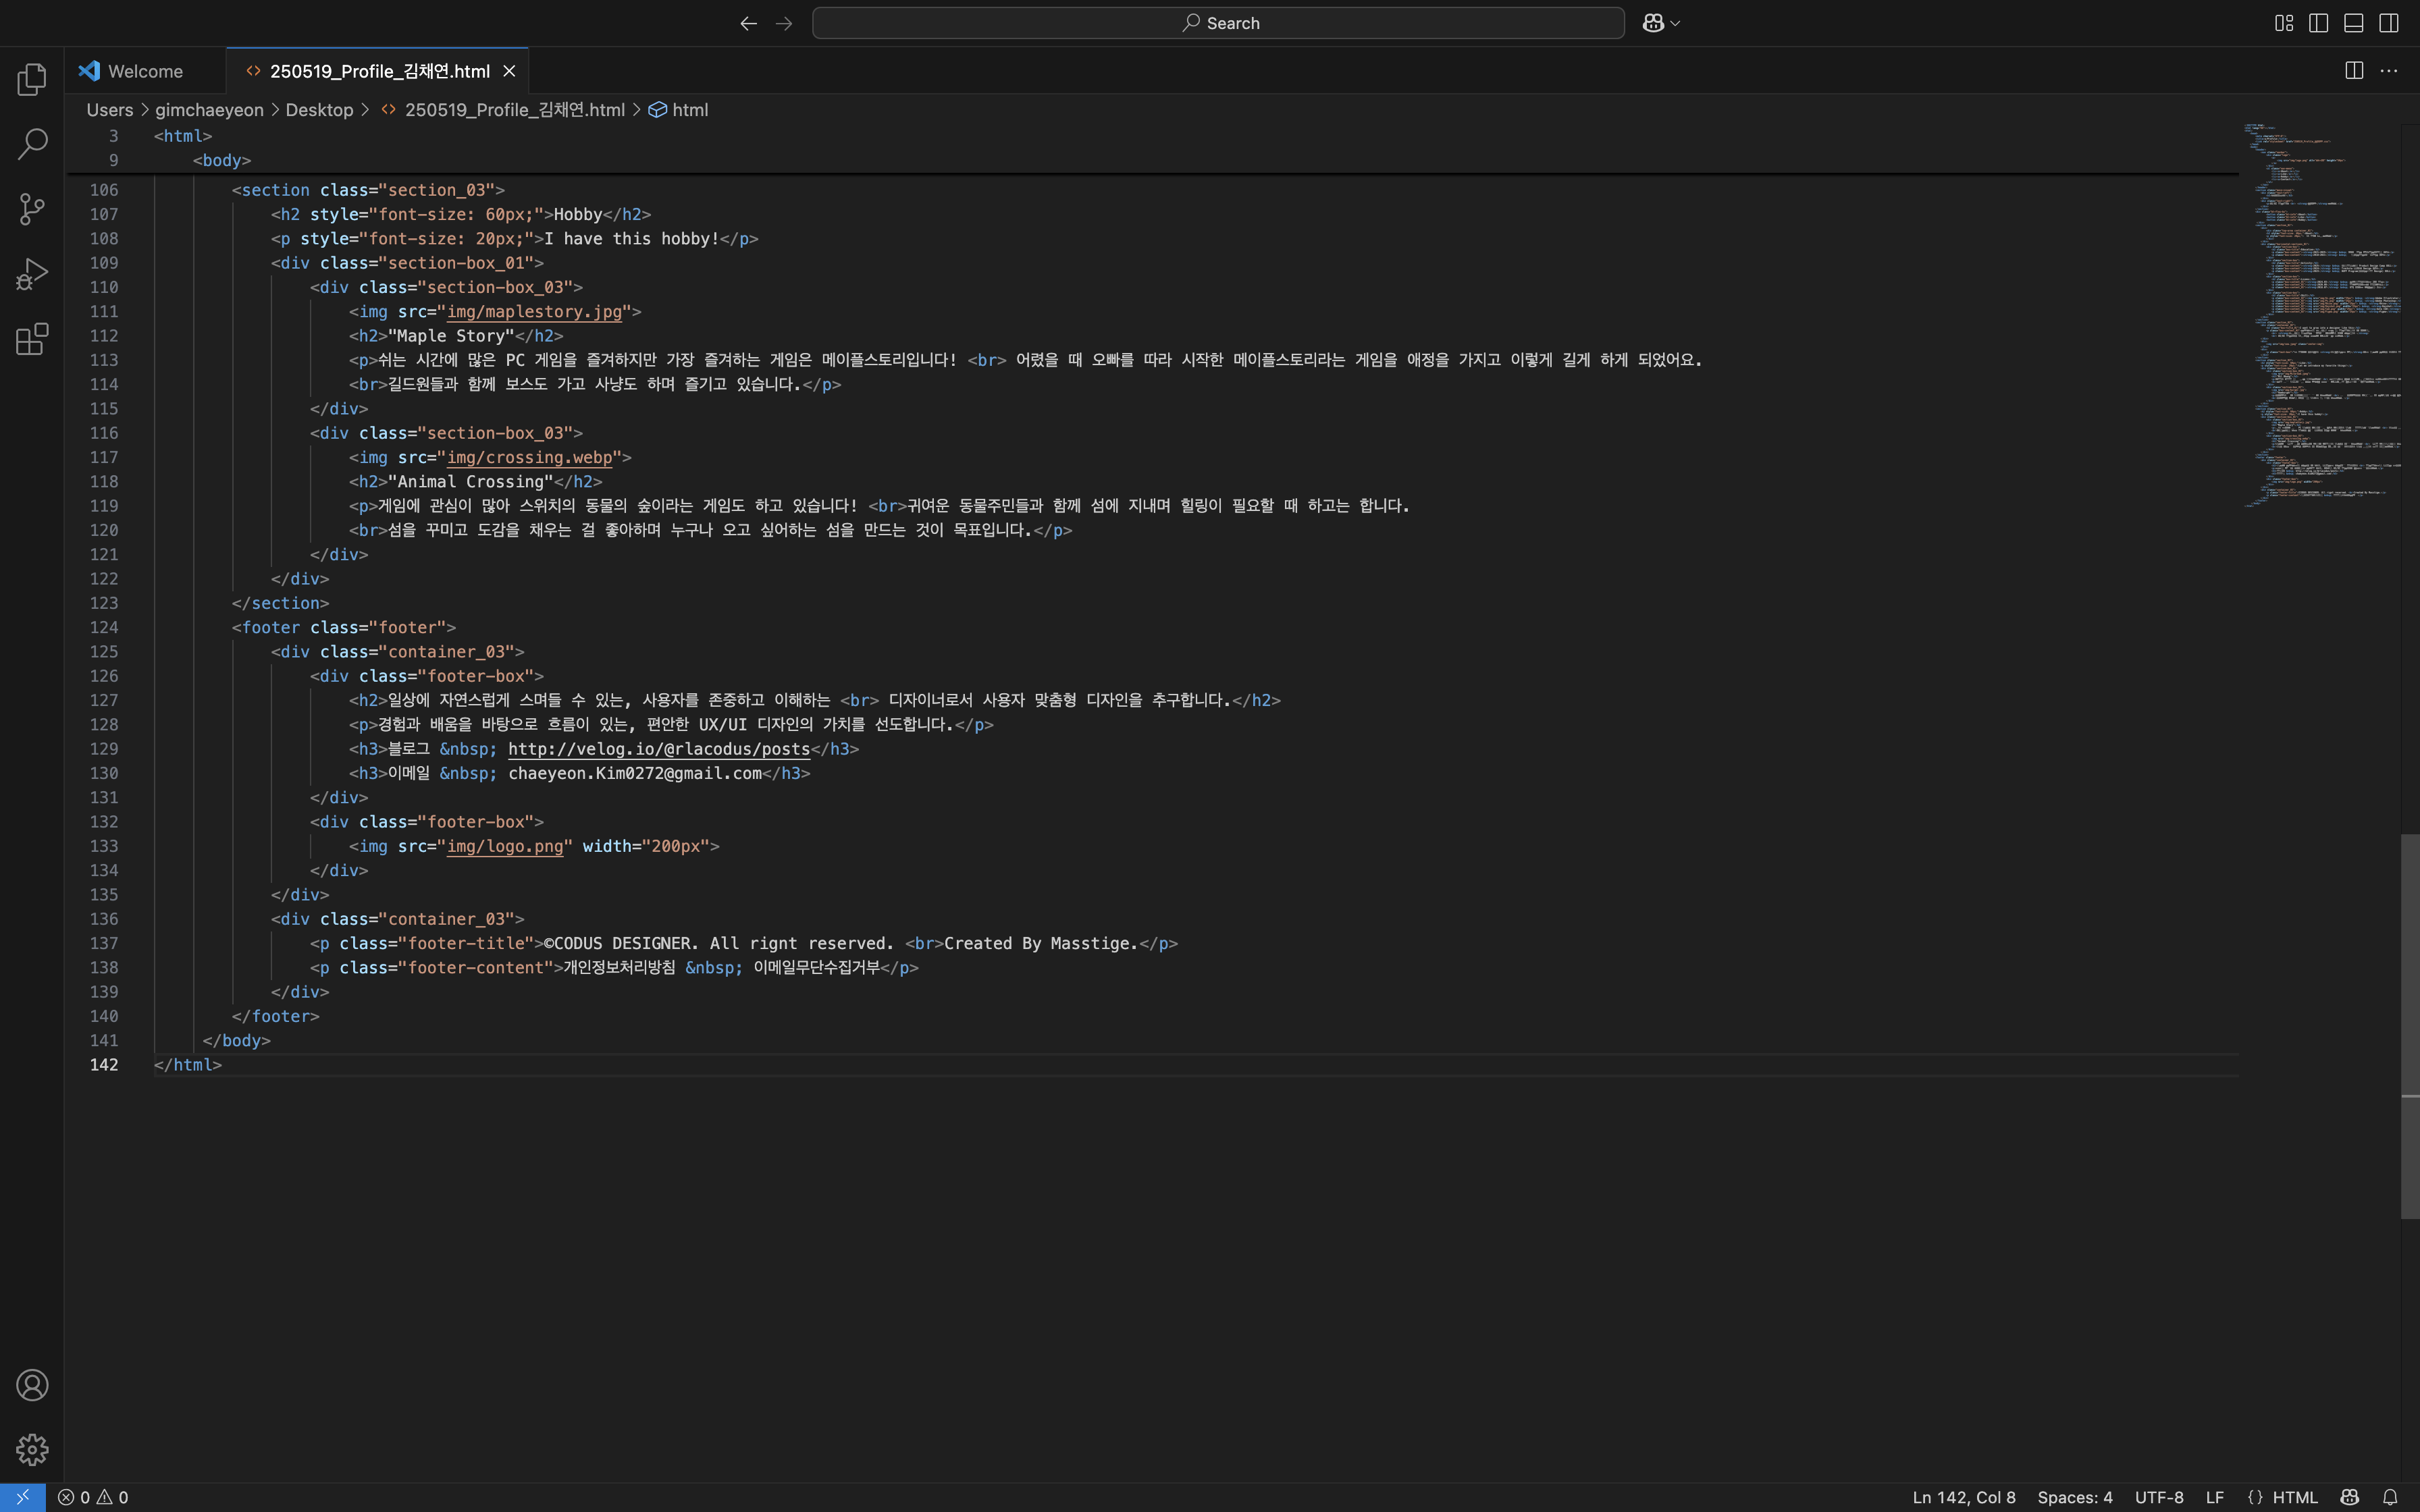Toggle the bottom panel layout button
Screen dimensions: 2420x1512
click(x=2353, y=23)
